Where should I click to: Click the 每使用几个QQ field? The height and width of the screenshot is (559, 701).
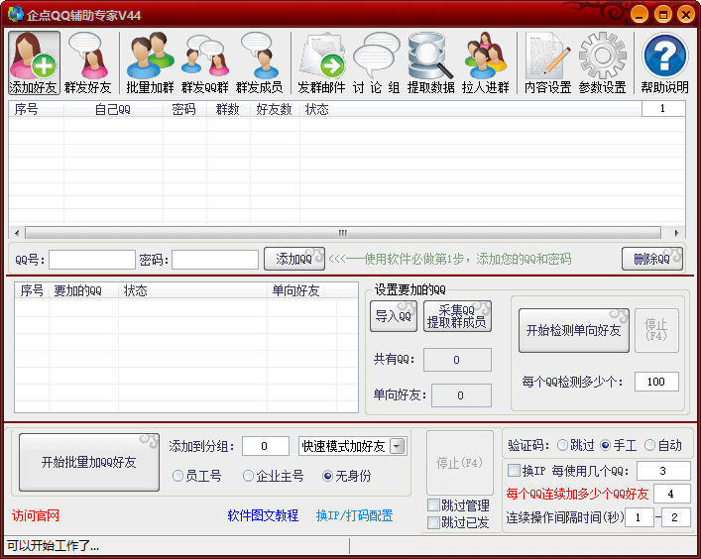[x=663, y=471]
